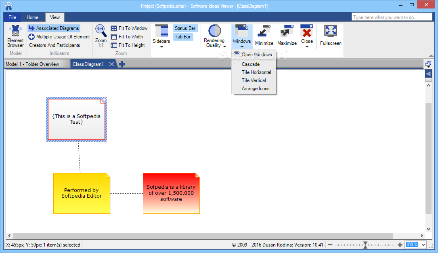Click the copyright version text

click(x=277, y=245)
